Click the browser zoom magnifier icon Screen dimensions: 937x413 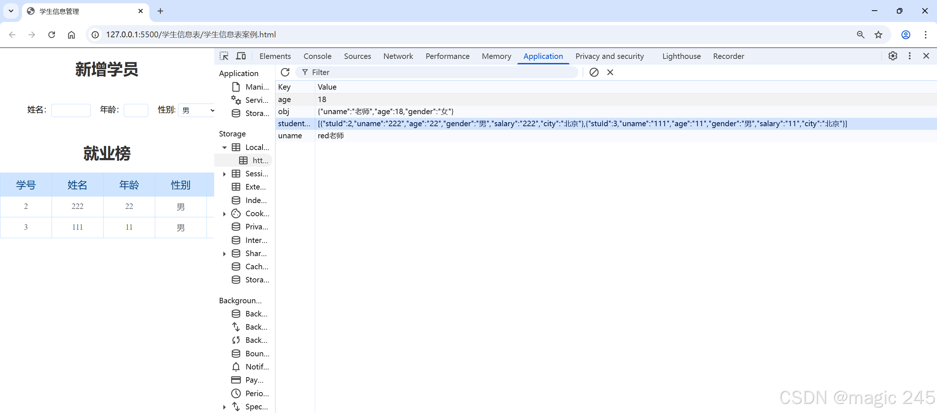[860, 35]
